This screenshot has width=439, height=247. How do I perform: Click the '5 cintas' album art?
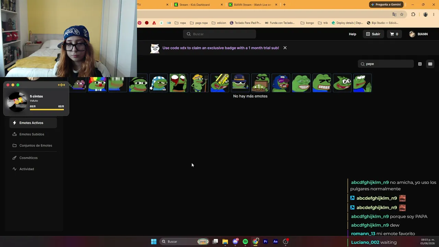[x=17, y=102]
